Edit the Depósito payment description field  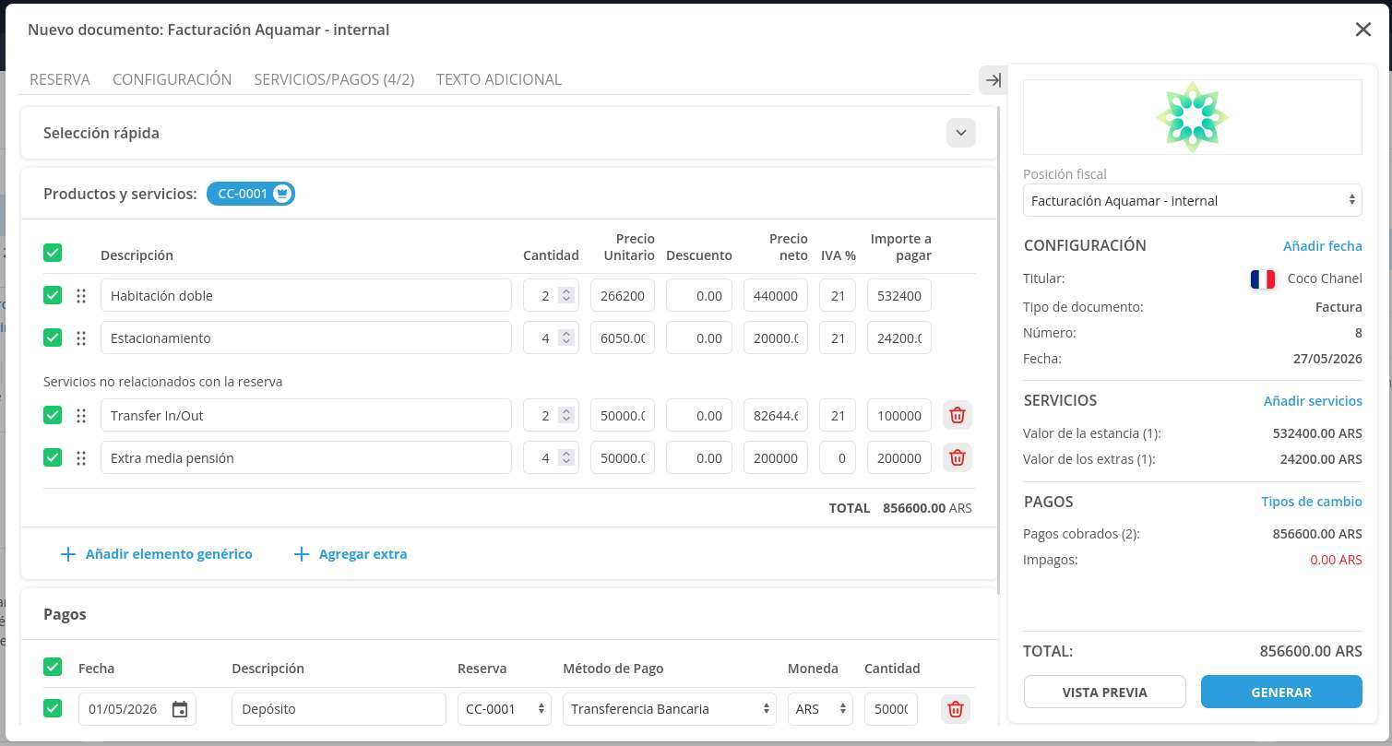pyautogui.click(x=339, y=709)
